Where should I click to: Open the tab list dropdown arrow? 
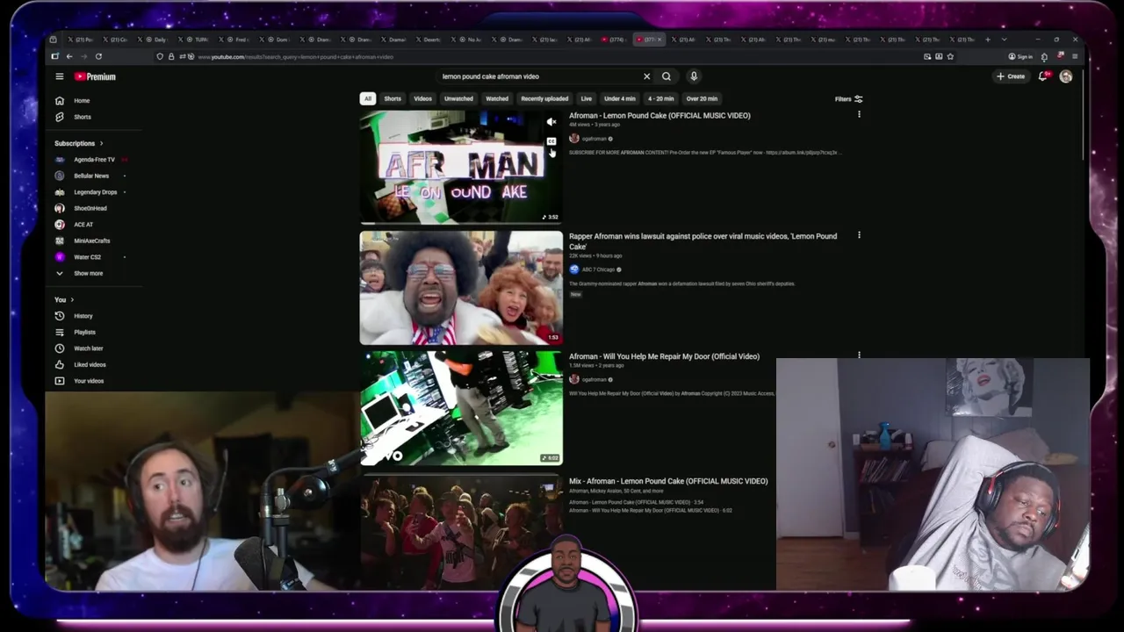1004,39
